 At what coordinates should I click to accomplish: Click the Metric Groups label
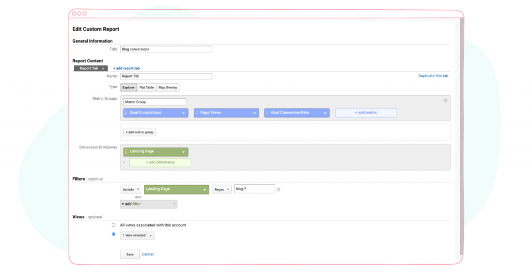[105, 98]
